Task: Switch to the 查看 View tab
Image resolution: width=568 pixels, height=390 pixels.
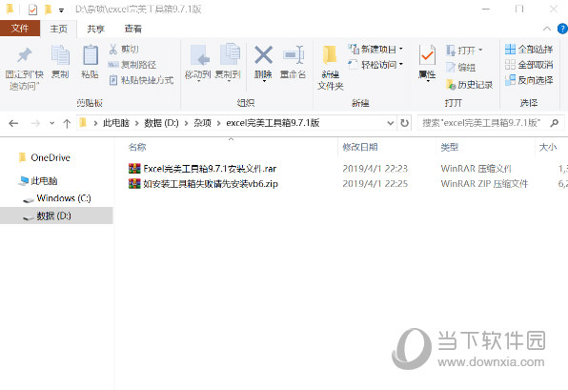Action: coord(132,29)
